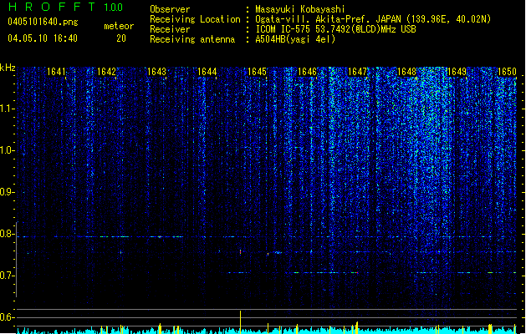This screenshot has height=334, width=526.
Task: Click the 1.0 frequency axis label
Action: coord(7,150)
